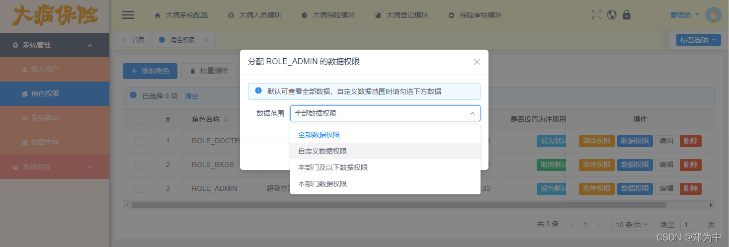The width and height of the screenshot is (729, 247).
Task: Open 大病系统配置 top menu
Action: tap(181, 15)
